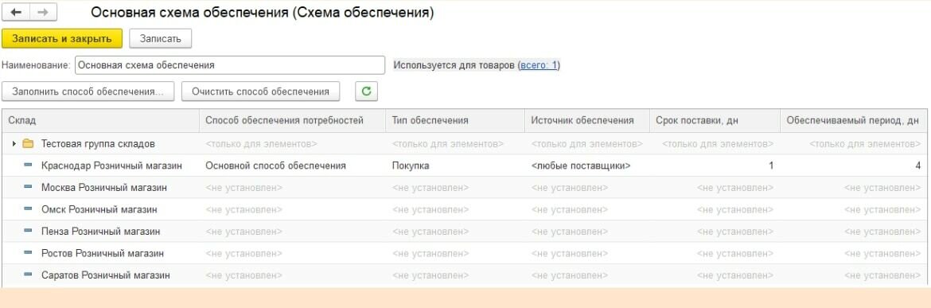931x308 pixels.
Task: Click Источник обеспечения cell in Омск row
Action: (587, 209)
